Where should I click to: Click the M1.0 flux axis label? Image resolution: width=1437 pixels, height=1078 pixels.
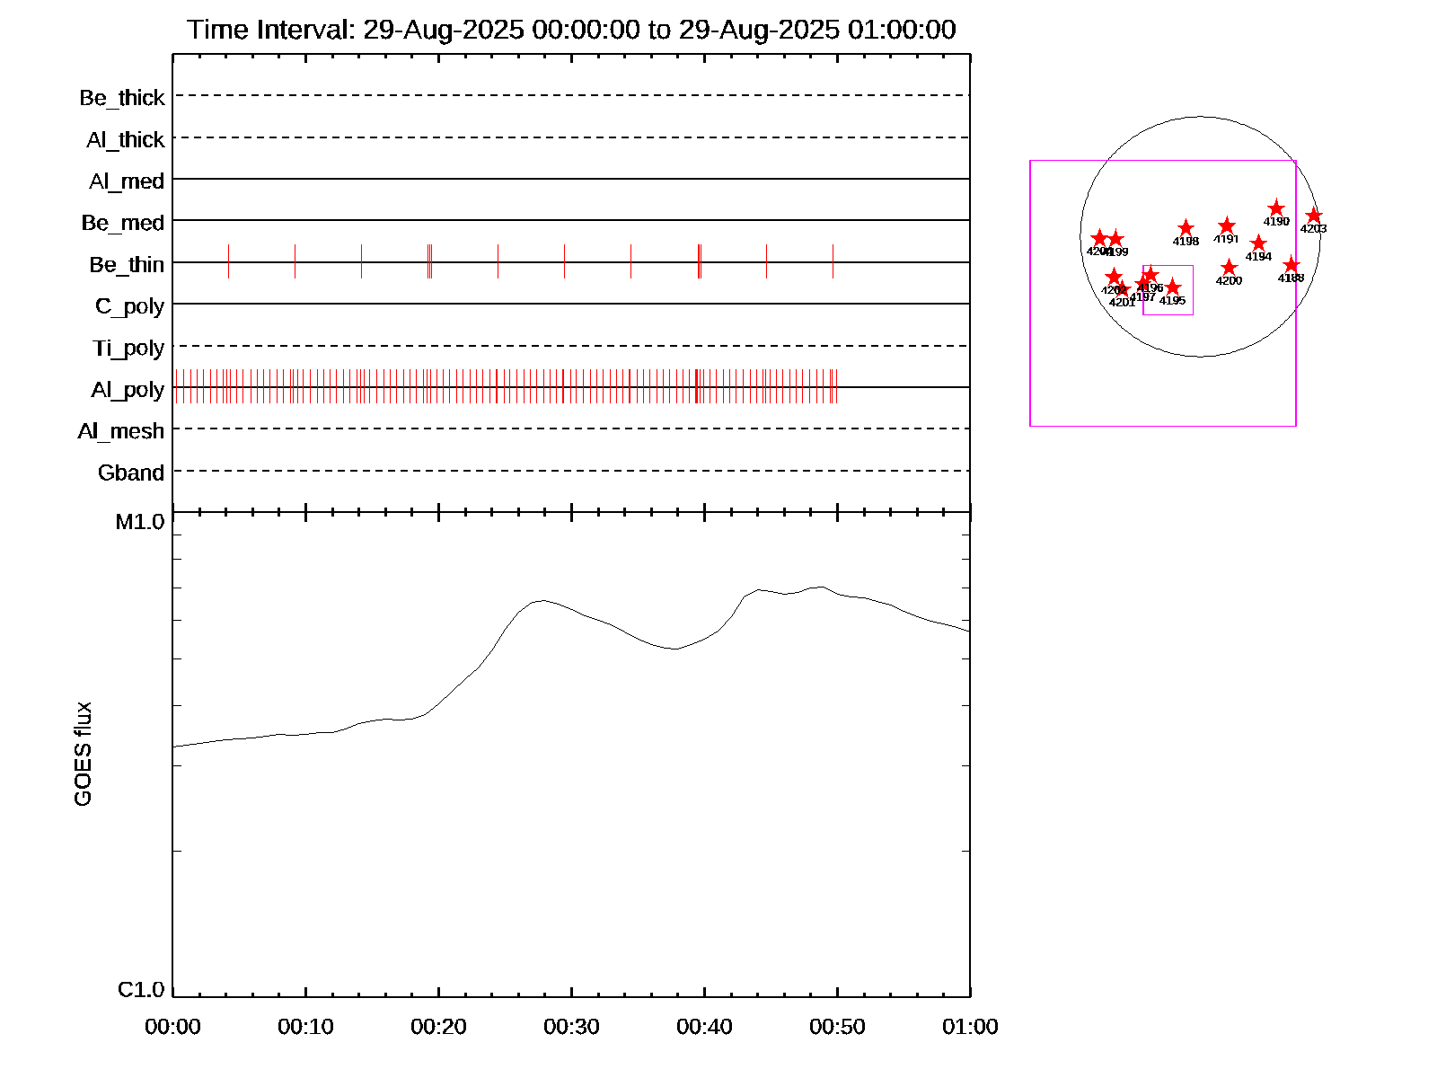click(140, 522)
